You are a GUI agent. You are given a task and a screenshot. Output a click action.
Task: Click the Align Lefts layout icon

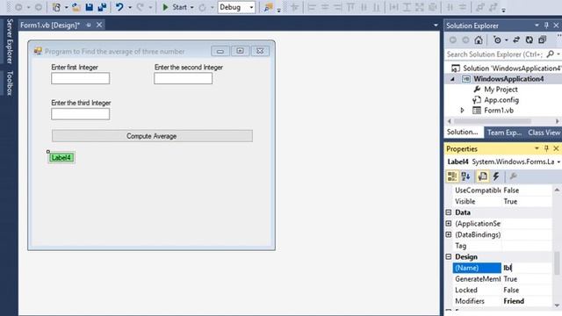coord(312,7)
